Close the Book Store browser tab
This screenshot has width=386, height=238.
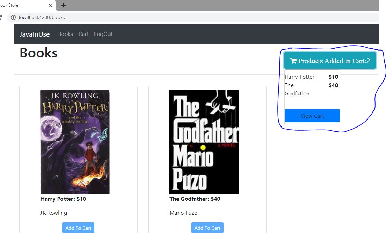coord(50,5)
